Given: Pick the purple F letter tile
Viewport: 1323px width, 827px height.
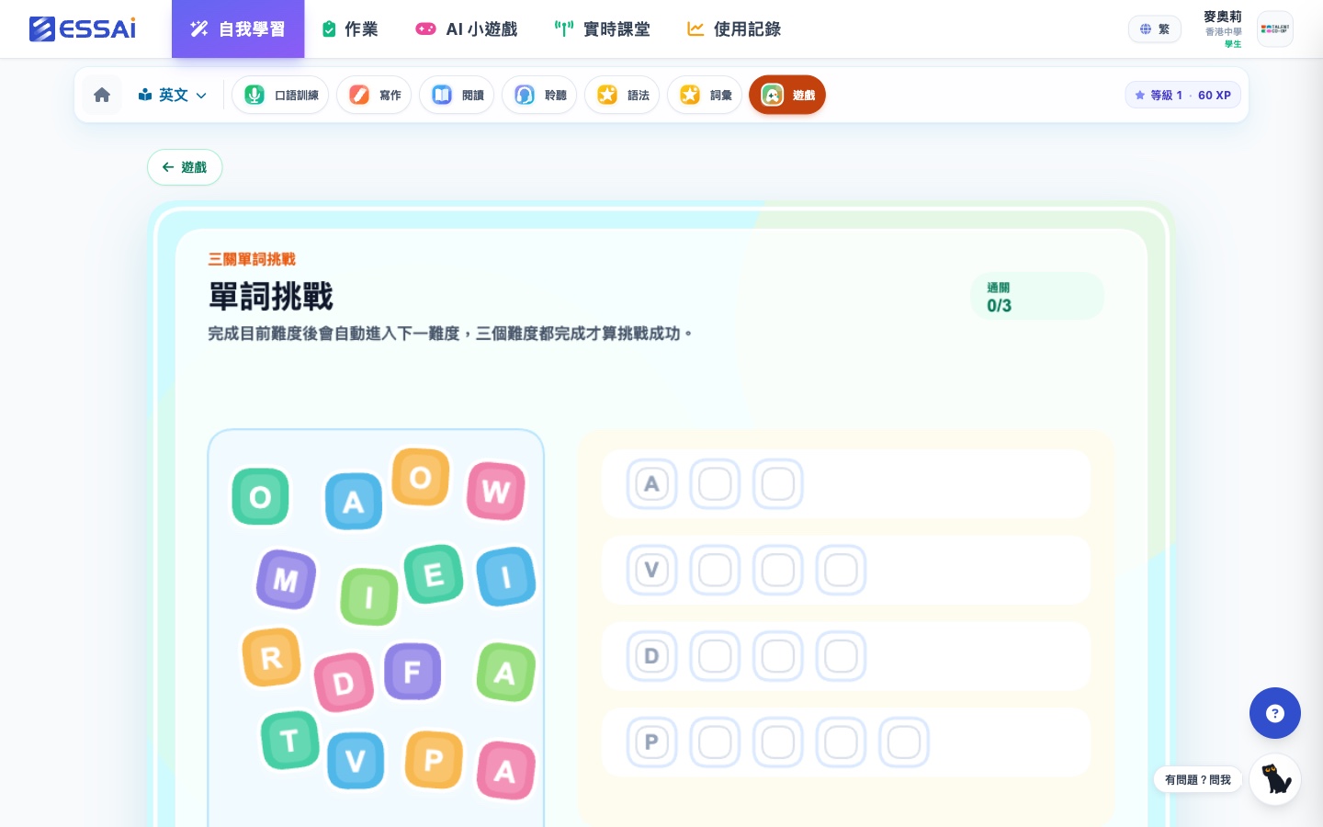Looking at the screenshot, I should (413, 672).
